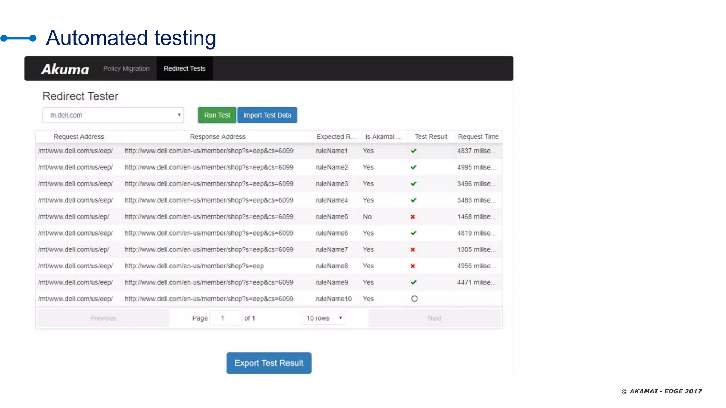Screen dimensions: 726x408
Task: Click the Run Test button
Action: 217,115
